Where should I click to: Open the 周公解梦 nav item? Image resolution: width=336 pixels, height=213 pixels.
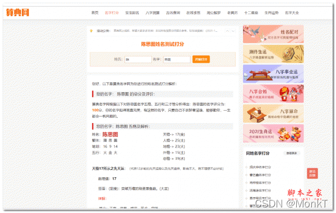(214, 13)
